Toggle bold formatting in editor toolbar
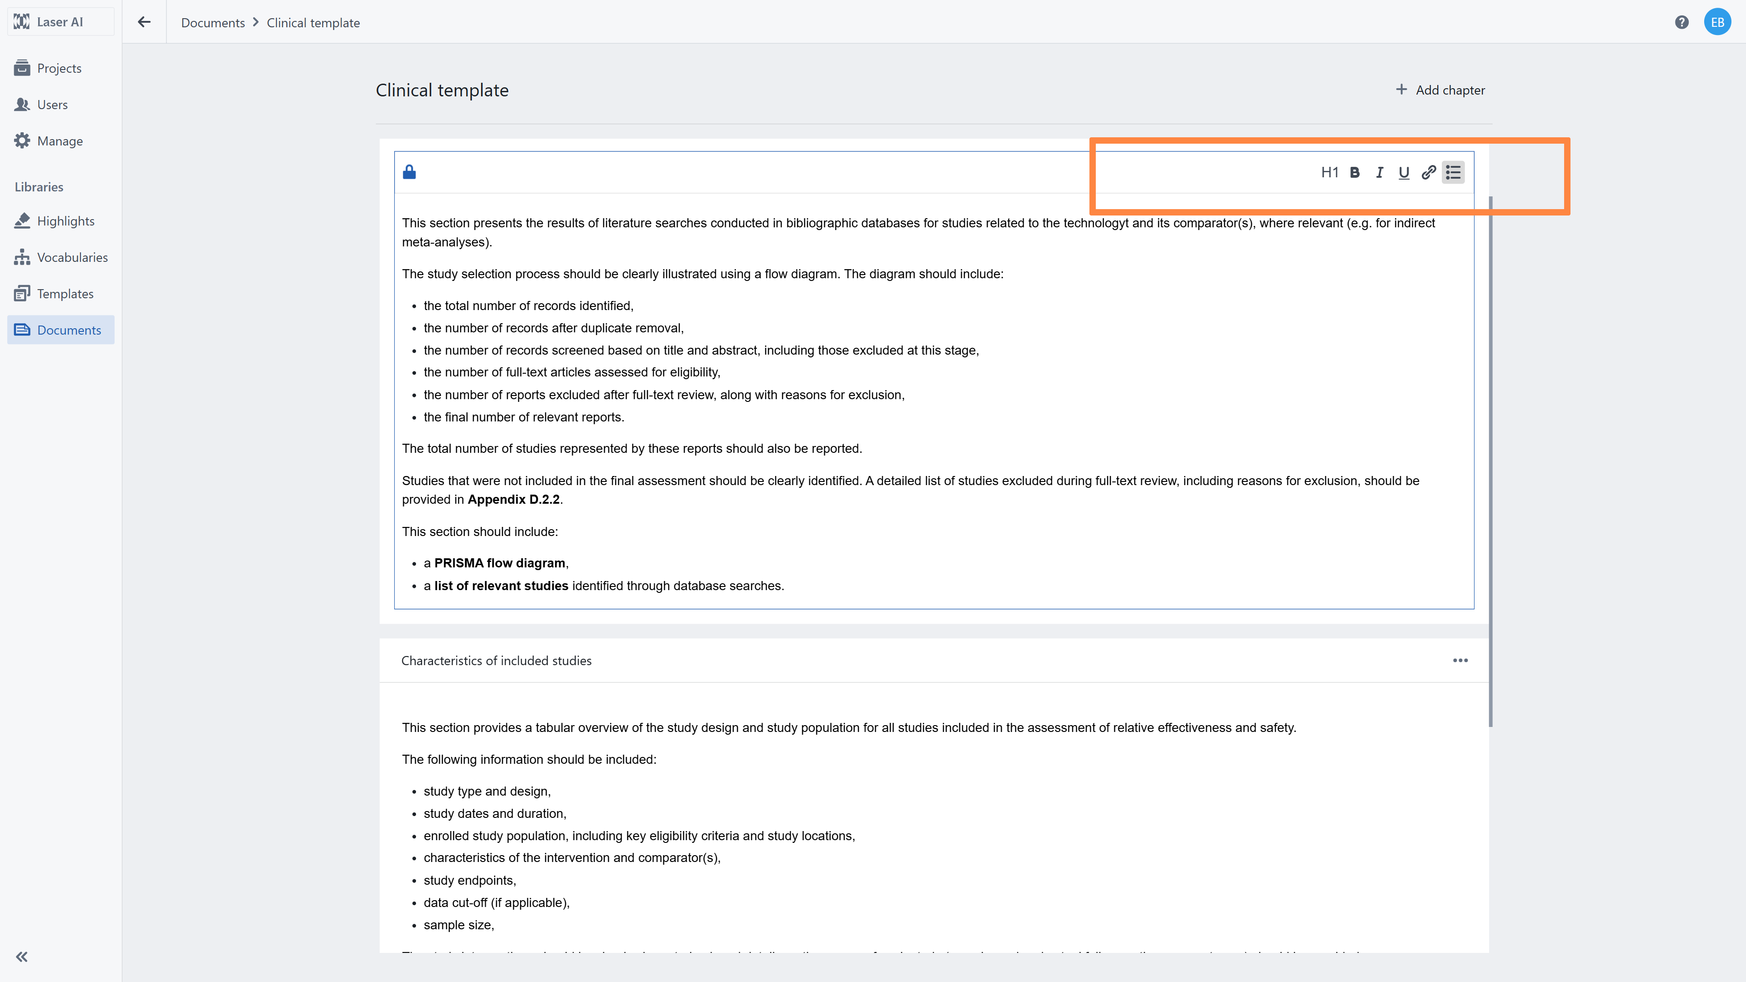The height and width of the screenshot is (982, 1746). (x=1354, y=172)
